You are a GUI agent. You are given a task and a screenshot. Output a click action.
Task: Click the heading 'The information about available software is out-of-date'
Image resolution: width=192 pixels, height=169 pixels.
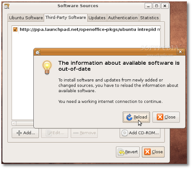click(119, 66)
